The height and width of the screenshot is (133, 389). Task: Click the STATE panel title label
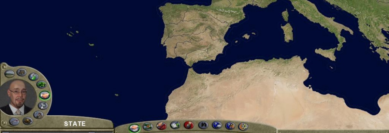pos(75,124)
